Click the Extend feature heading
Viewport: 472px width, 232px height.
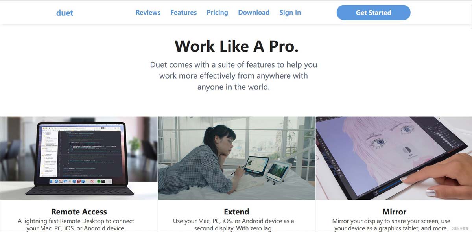pyautogui.click(x=236, y=212)
